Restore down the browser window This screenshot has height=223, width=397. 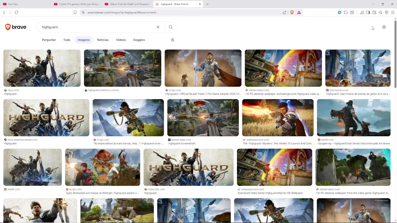[x=382, y=4]
